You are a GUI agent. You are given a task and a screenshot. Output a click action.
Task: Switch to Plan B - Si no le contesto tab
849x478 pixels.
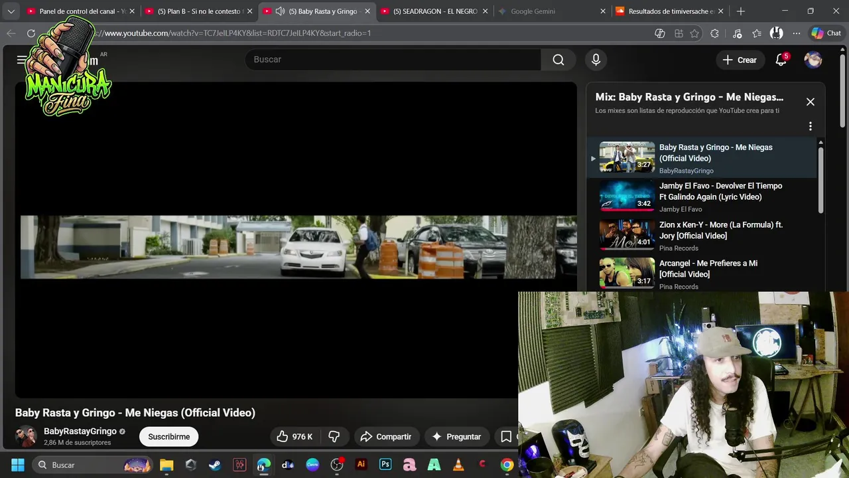[198, 11]
